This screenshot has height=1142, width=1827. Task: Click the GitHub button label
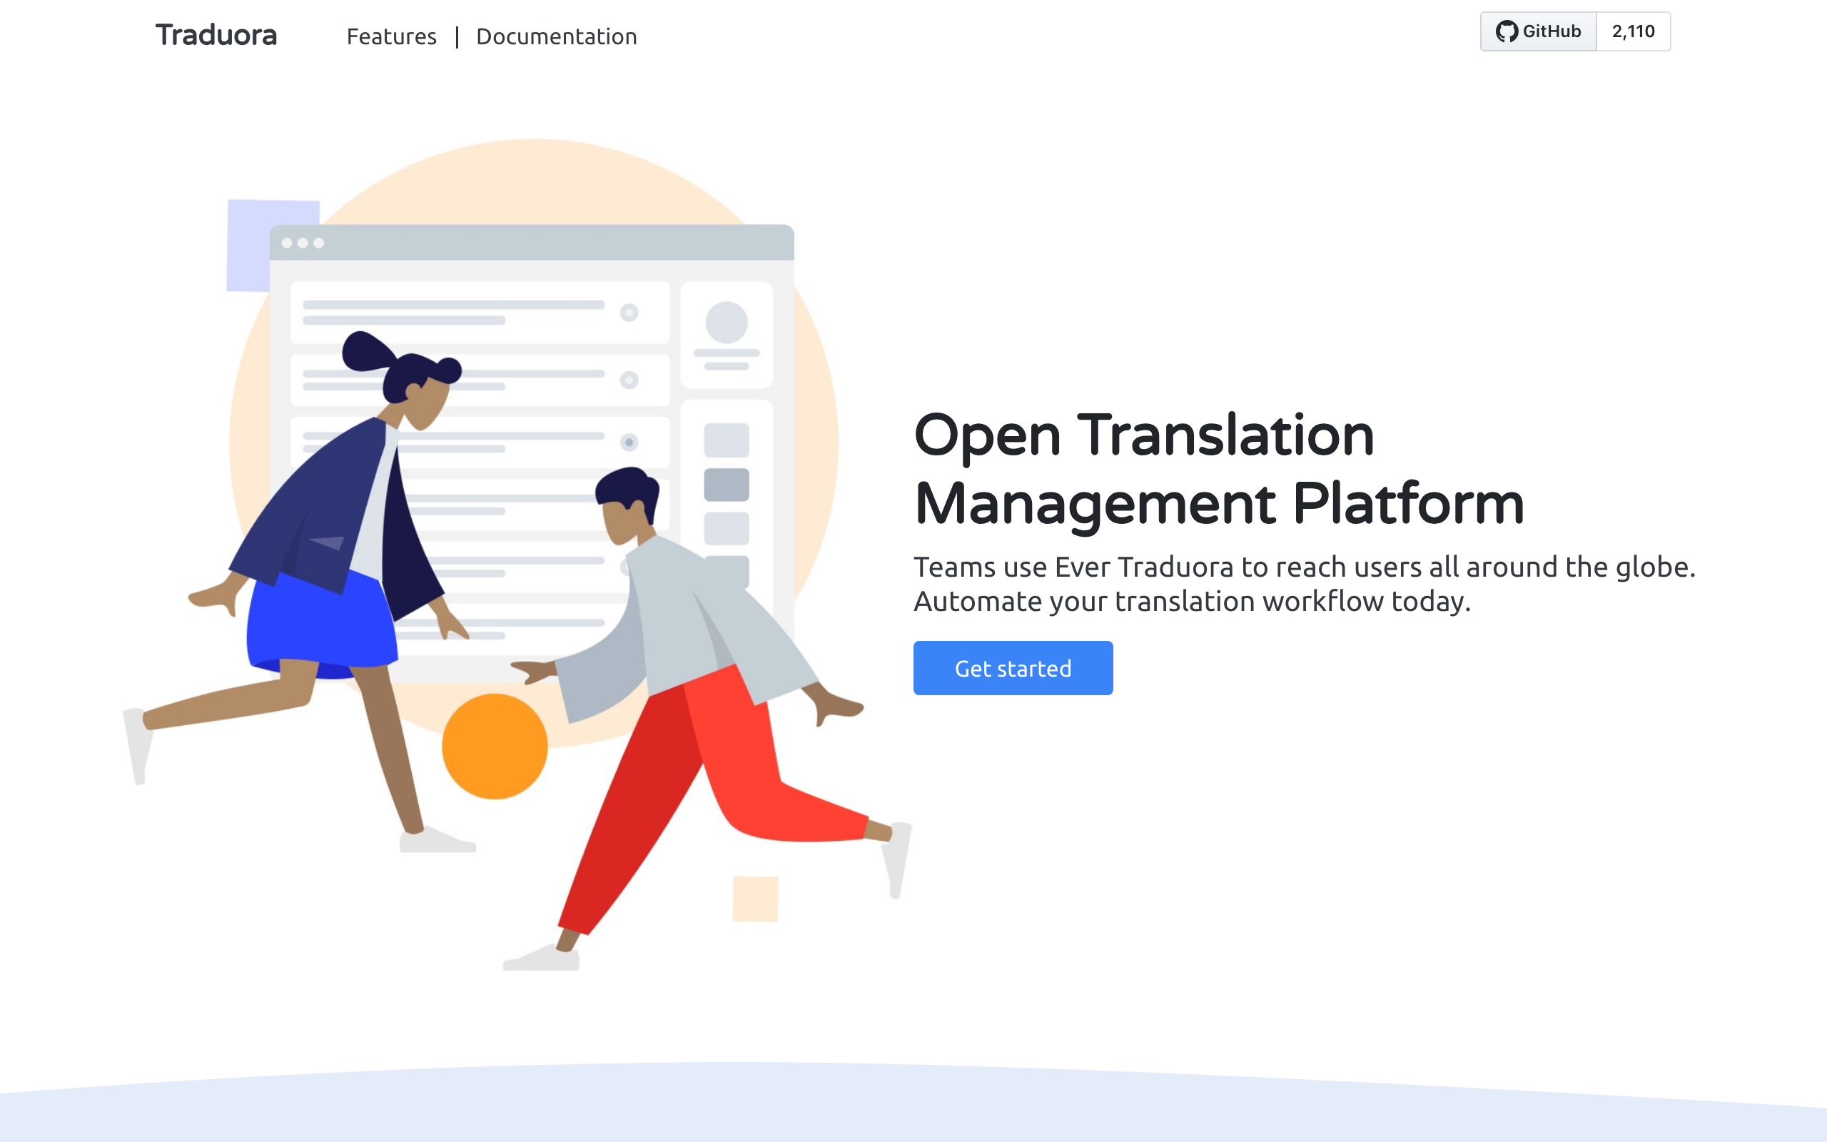1551,31
